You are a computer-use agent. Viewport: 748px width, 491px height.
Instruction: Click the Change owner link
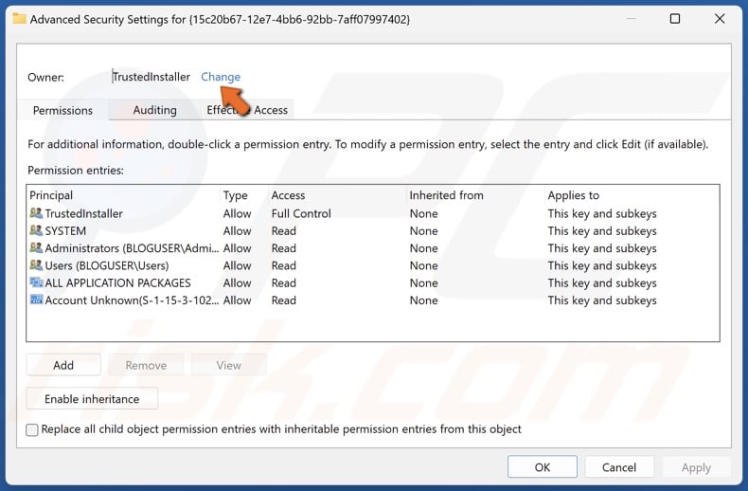coord(221,77)
